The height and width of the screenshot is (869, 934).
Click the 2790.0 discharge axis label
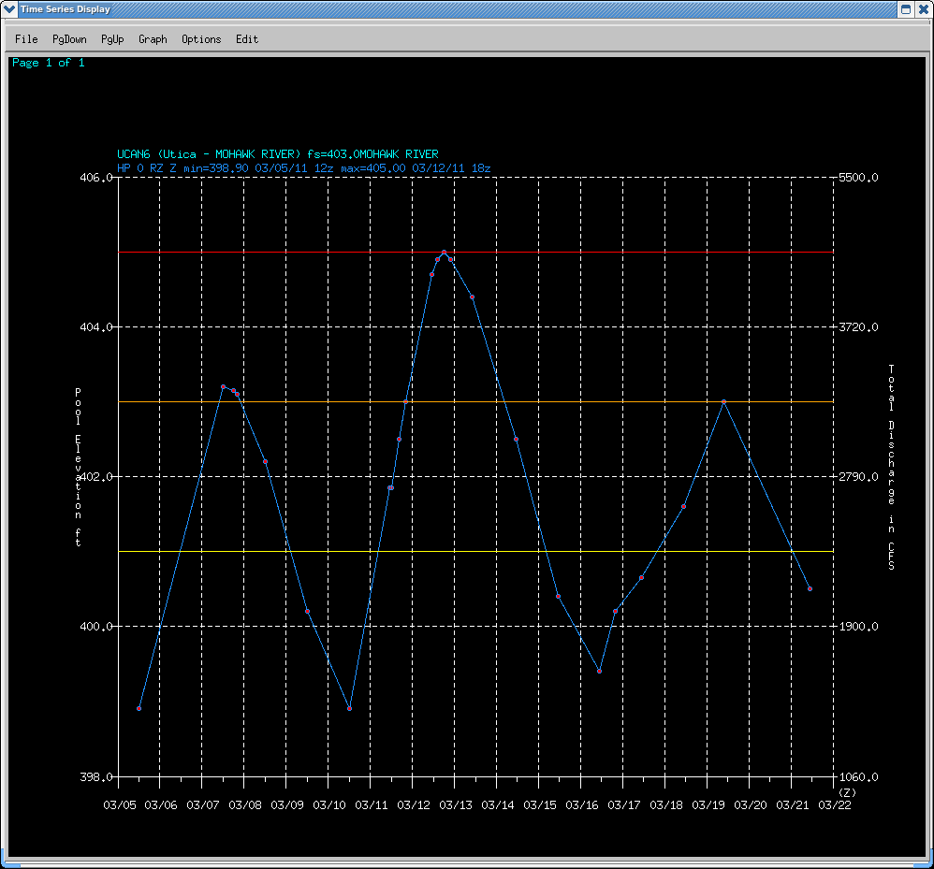(x=858, y=477)
